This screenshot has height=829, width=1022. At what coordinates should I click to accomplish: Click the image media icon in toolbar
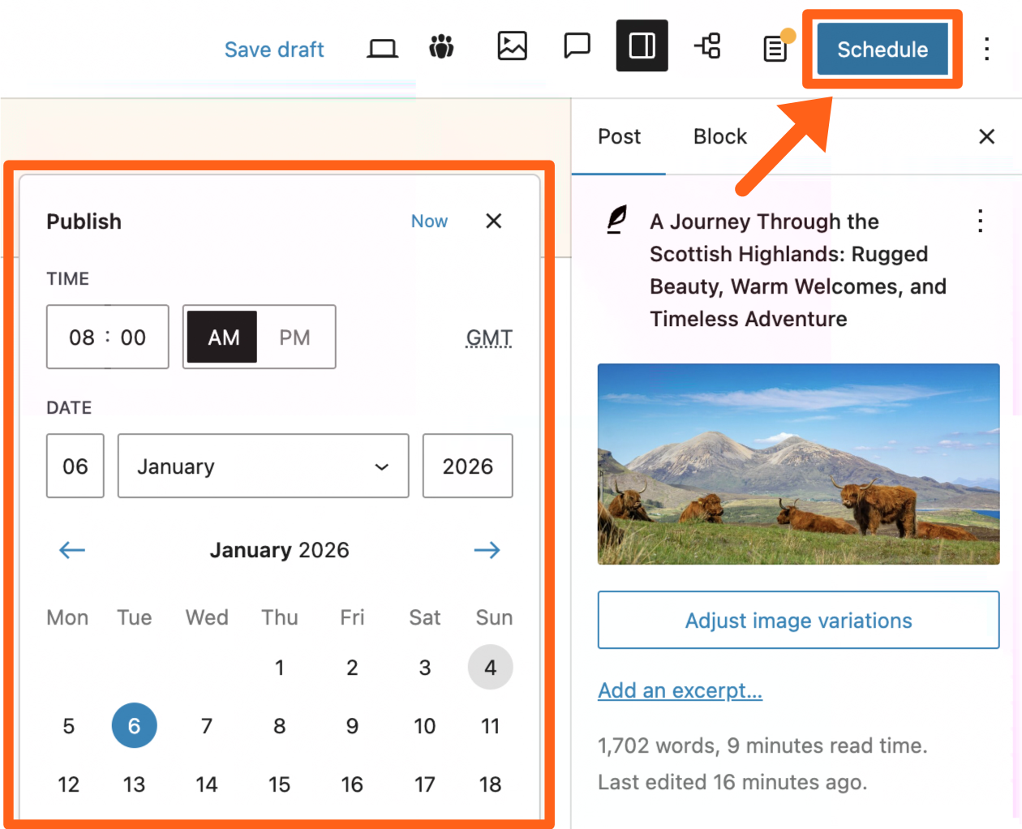point(512,46)
